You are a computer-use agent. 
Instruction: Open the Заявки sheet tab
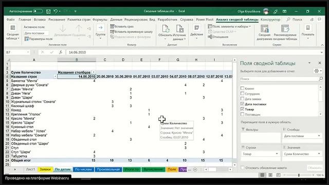tap(45, 170)
